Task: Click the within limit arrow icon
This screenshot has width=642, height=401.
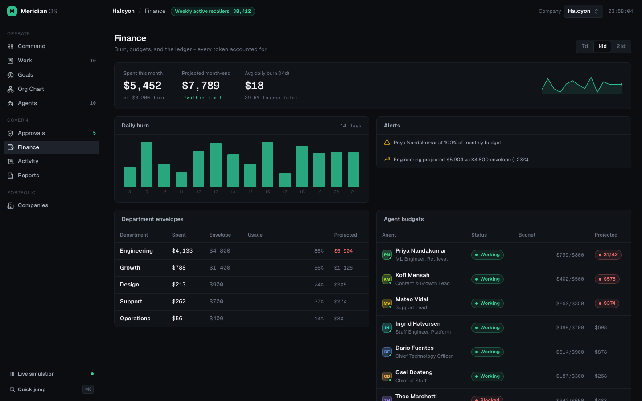Action: 184,98
